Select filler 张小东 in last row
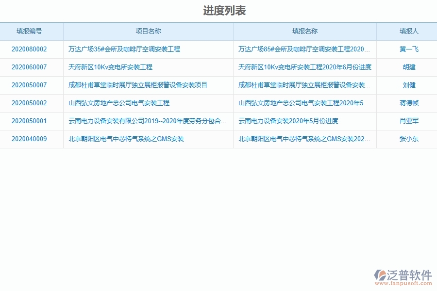Image resolution: width=437 pixels, height=291 pixels. [x=406, y=139]
